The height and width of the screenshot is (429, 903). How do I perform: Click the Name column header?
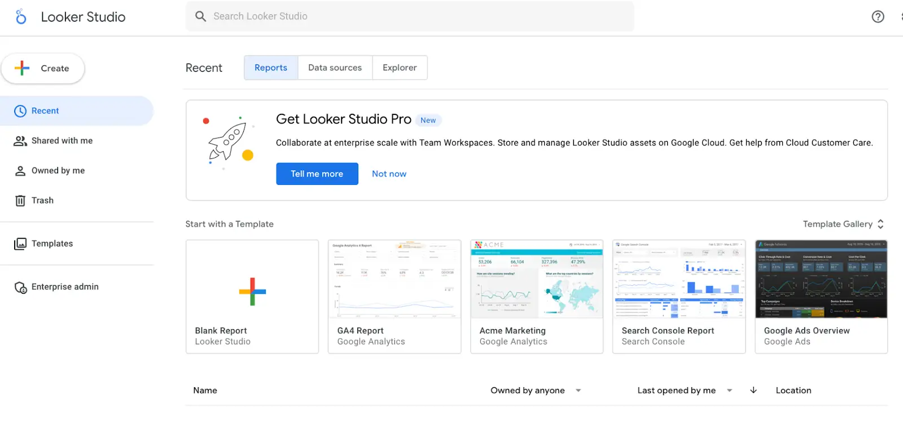point(205,390)
